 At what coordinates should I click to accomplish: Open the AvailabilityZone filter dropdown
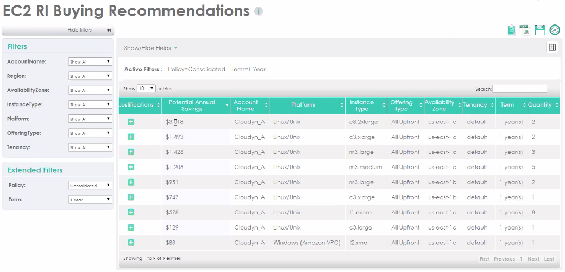(90, 90)
